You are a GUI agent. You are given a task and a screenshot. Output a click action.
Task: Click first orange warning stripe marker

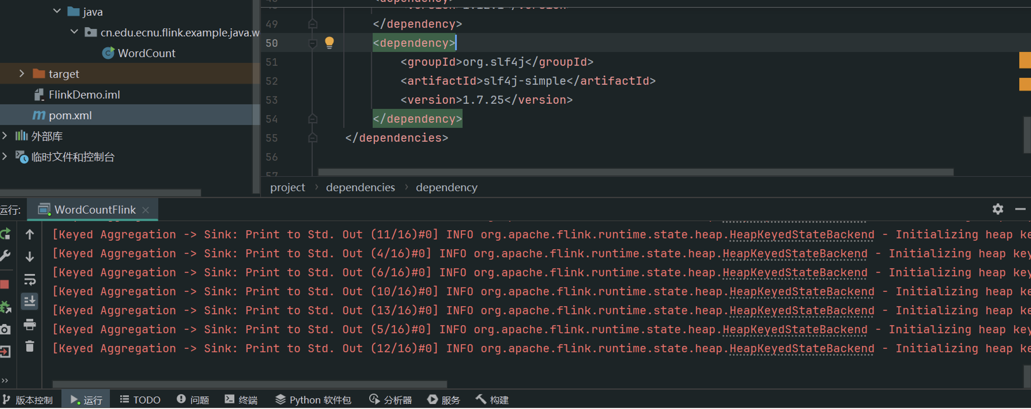pos(1025,60)
